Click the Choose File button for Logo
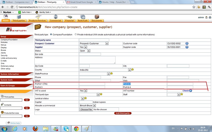 (86, 109)
